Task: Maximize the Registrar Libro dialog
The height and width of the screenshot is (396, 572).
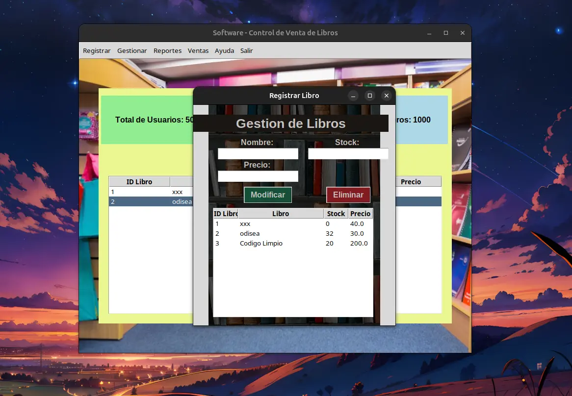Action: point(369,96)
